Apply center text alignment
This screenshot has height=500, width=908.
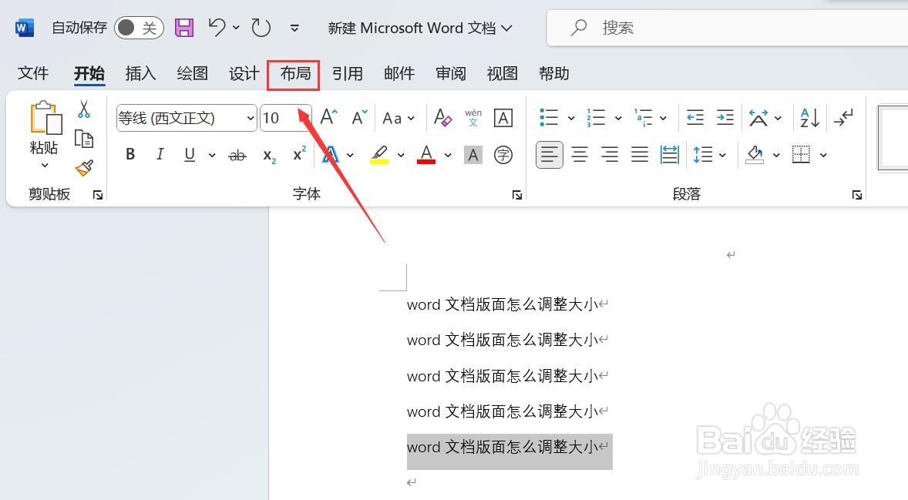tap(580, 154)
